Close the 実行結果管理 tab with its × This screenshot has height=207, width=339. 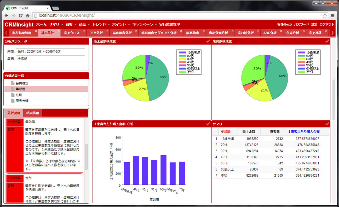pos(36,31)
